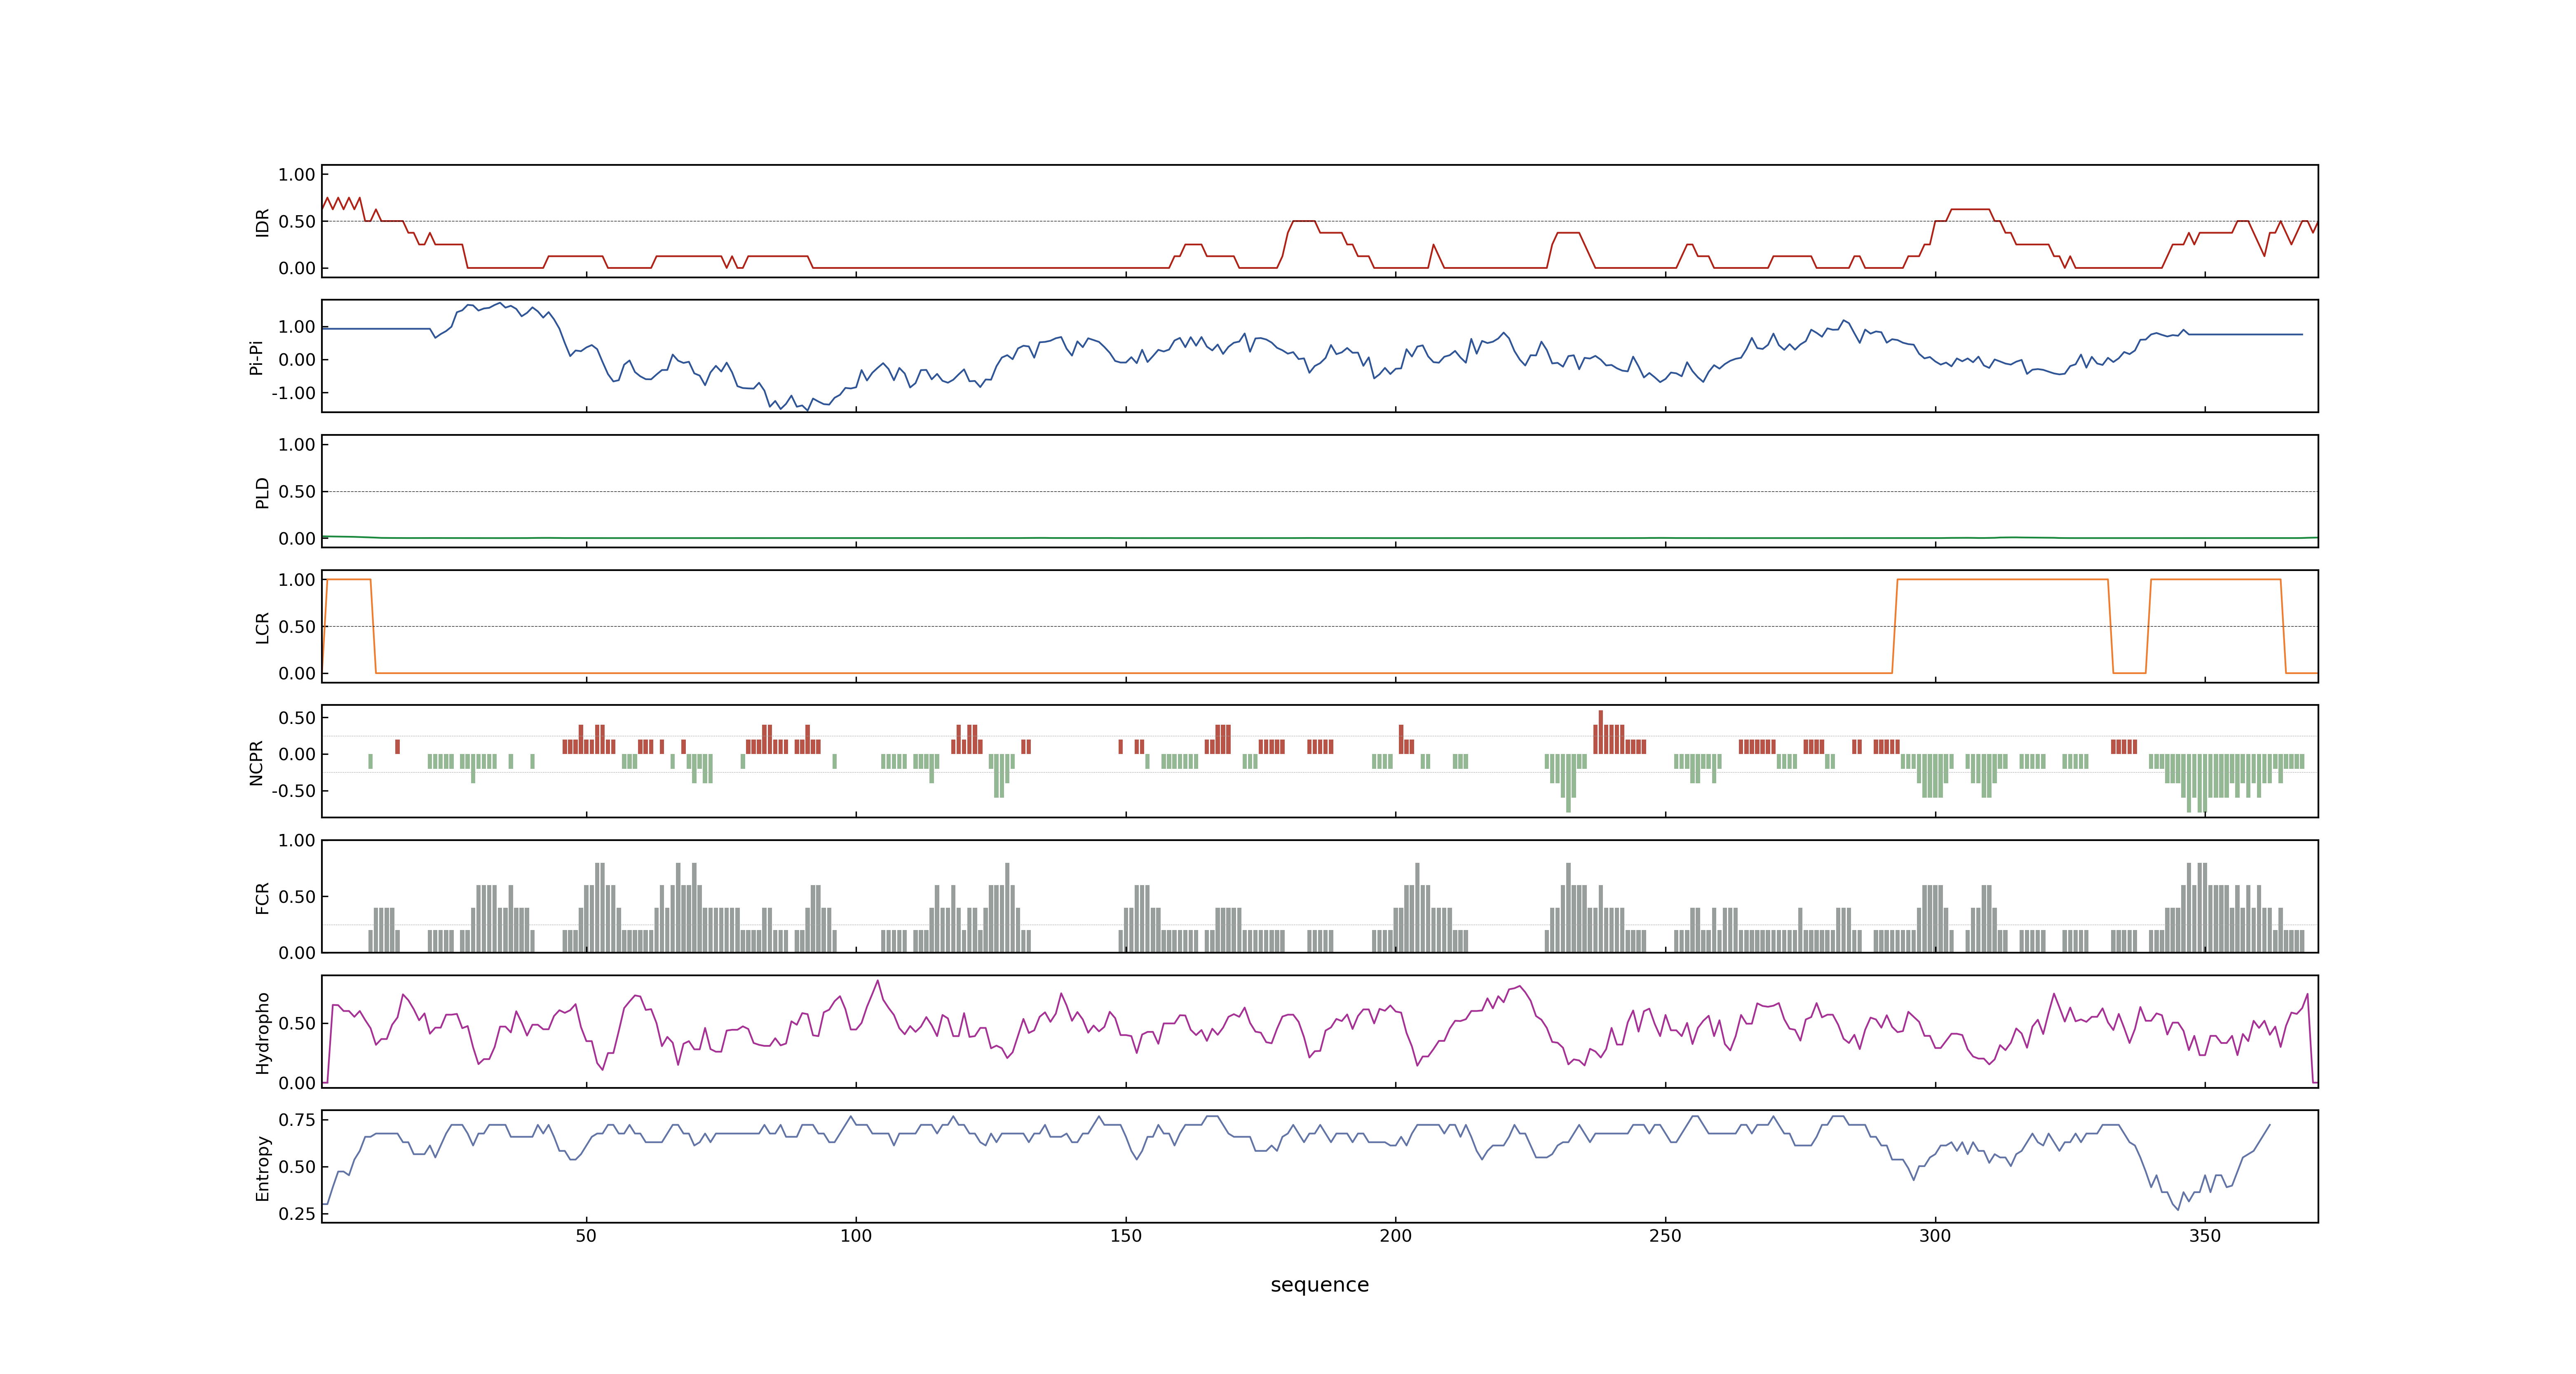Click the 0.00 tick on LCR panel
The height and width of the screenshot is (1374, 2576).
(297, 674)
